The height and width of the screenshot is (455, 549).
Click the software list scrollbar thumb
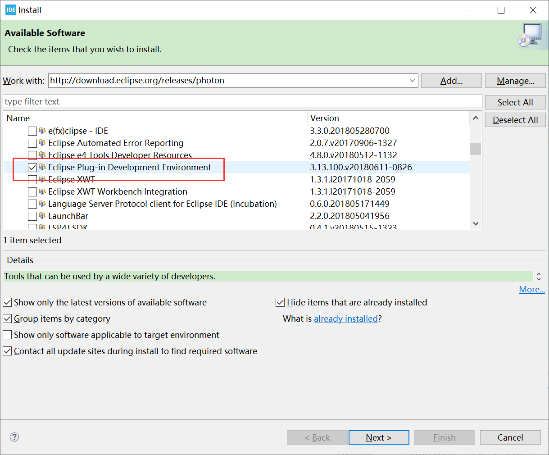[476, 149]
